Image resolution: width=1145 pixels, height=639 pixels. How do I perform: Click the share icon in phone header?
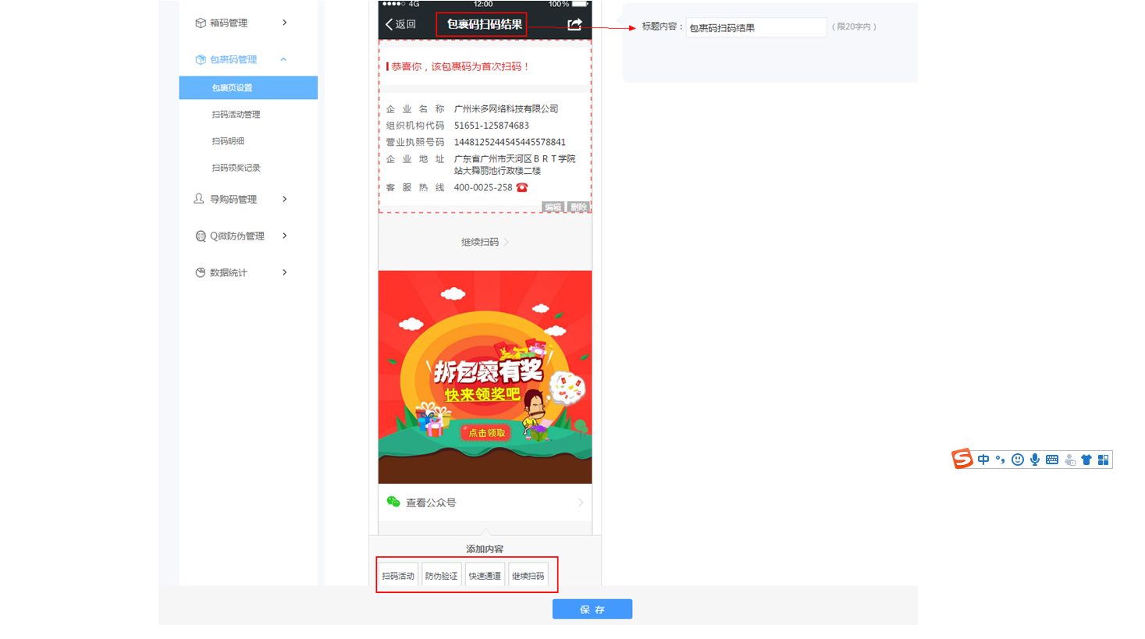[574, 24]
